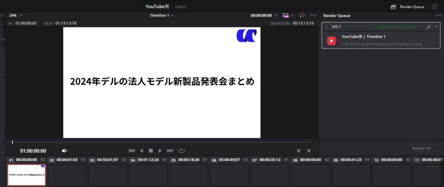Viewport: 444px width, 187px height.
Task: Click clip 09 timecode 00:00:41:25
Action: [x=351, y=160]
